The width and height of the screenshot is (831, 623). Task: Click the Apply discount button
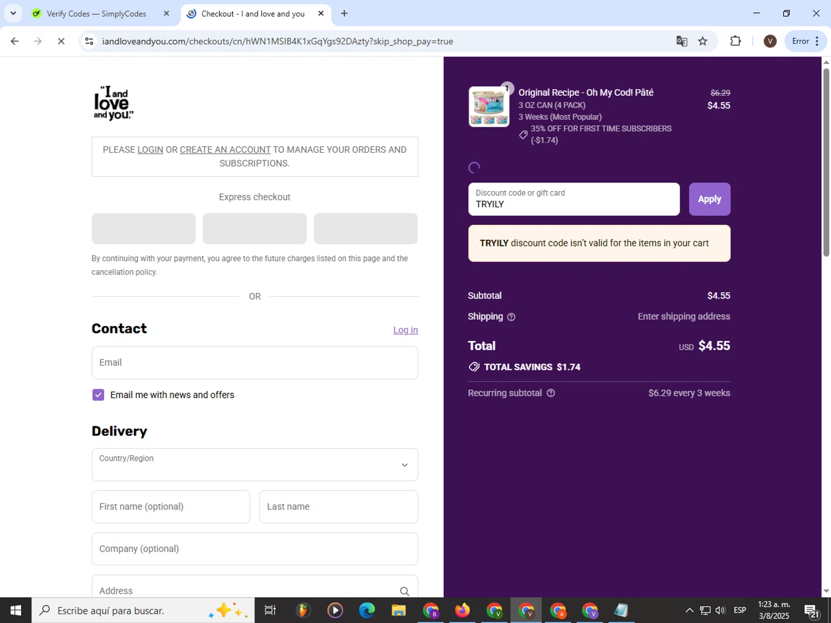click(710, 199)
